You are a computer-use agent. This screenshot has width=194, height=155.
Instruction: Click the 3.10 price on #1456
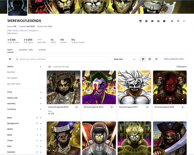click(x=51, y=114)
